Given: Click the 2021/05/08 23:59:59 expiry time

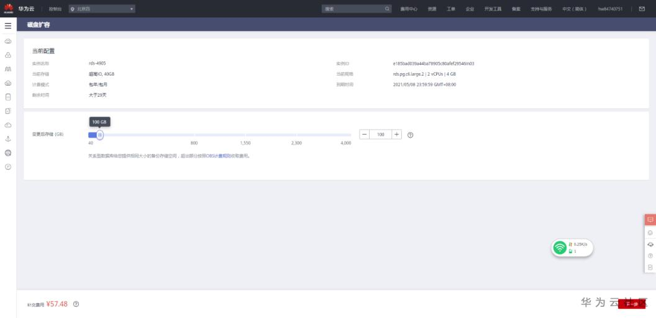Looking at the screenshot, I should [x=425, y=84].
